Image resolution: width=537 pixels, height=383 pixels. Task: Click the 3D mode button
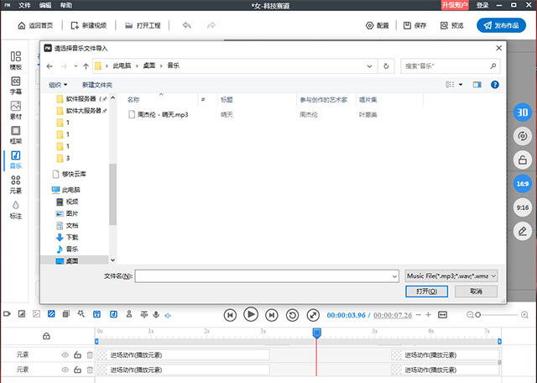(x=521, y=113)
